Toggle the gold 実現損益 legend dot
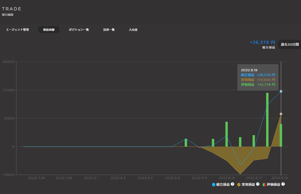This screenshot has height=194, width=301. click(239, 185)
